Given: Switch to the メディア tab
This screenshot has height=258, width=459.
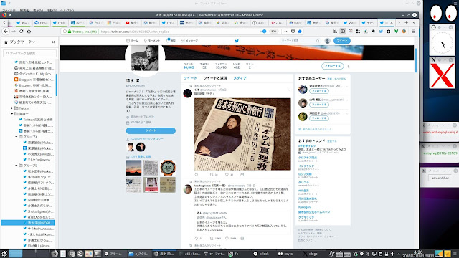Looking at the screenshot, I should click(240, 78).
